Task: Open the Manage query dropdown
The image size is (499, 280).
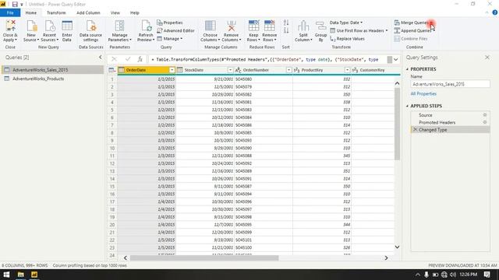Action: tap(170, 39)
